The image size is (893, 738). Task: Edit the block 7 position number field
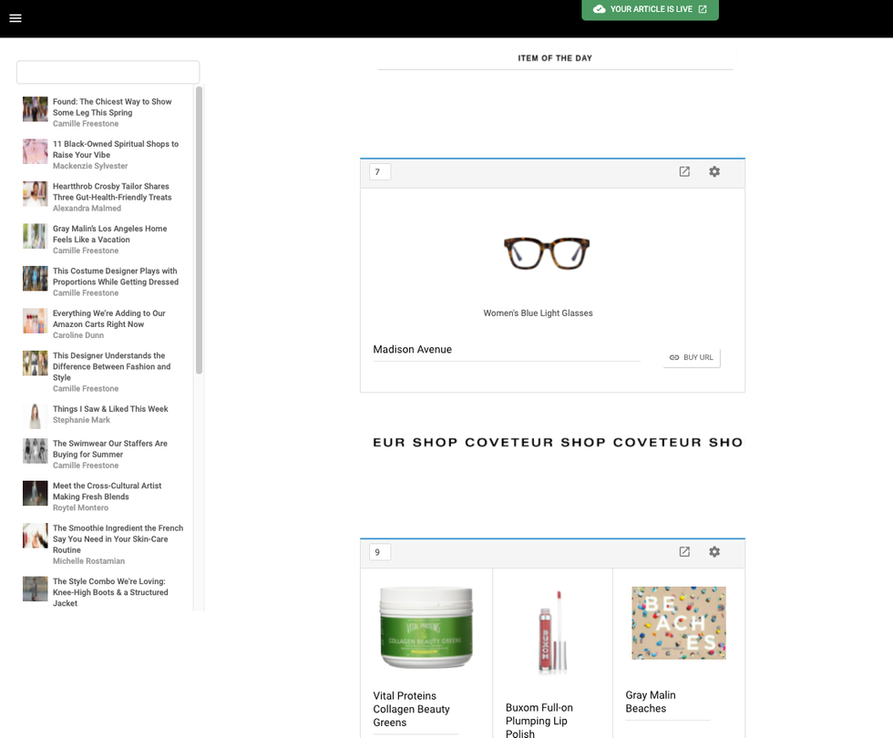tap(380, 171)
